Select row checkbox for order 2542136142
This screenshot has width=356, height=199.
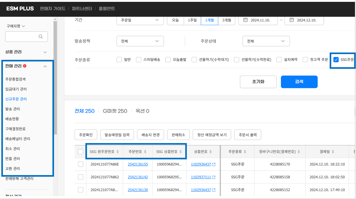pyautogui.click(x=81, y=177)
